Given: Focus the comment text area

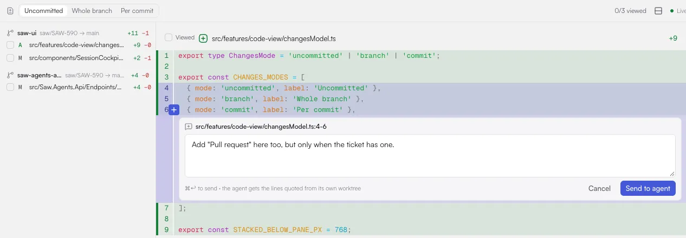Looking at the screenshot, I should (x=430, y=156).
